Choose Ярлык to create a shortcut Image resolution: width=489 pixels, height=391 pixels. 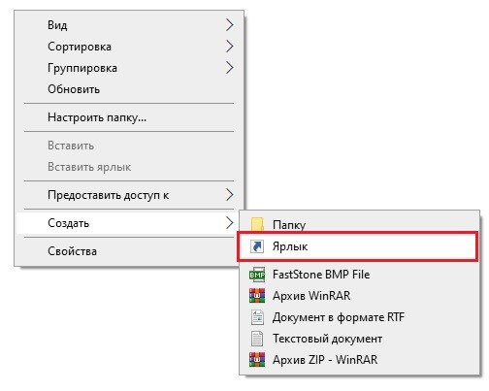click(x=357, y=246)
